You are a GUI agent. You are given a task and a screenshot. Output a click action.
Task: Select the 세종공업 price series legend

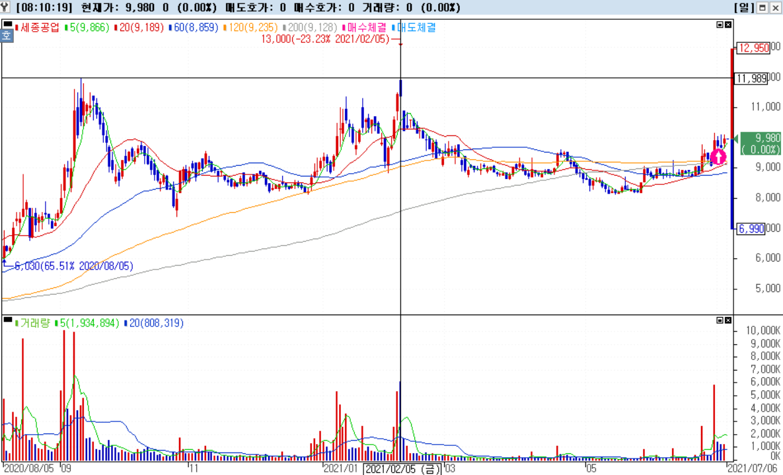tap(37, 28)
